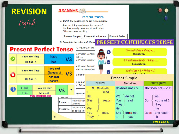Click the PRESENT CONTINUOUS TENSE purple banner
This screenshot has width=179, height=134.
pos(135,42)
